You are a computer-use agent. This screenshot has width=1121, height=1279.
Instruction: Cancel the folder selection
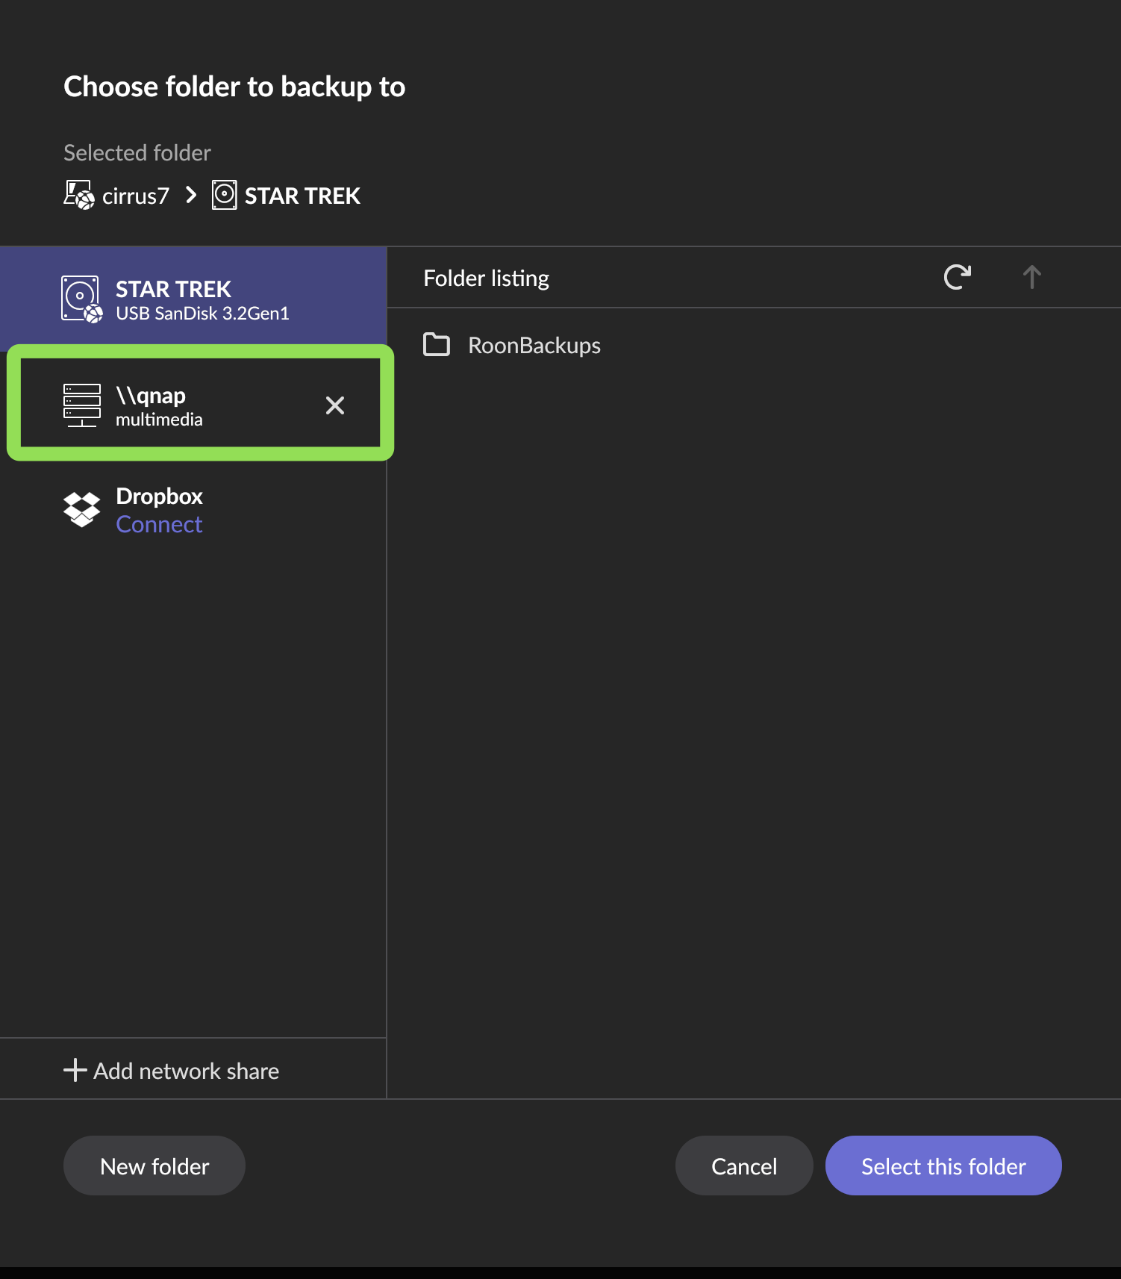[744, 1166]
